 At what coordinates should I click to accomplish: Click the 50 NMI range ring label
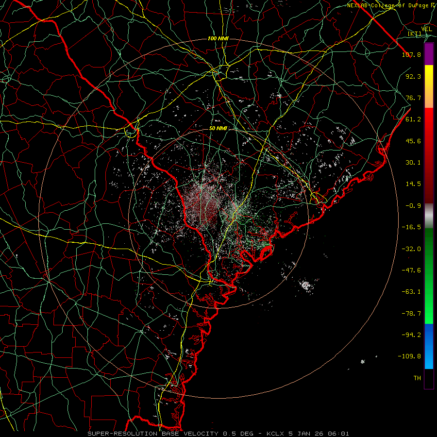tap(218, 129)
